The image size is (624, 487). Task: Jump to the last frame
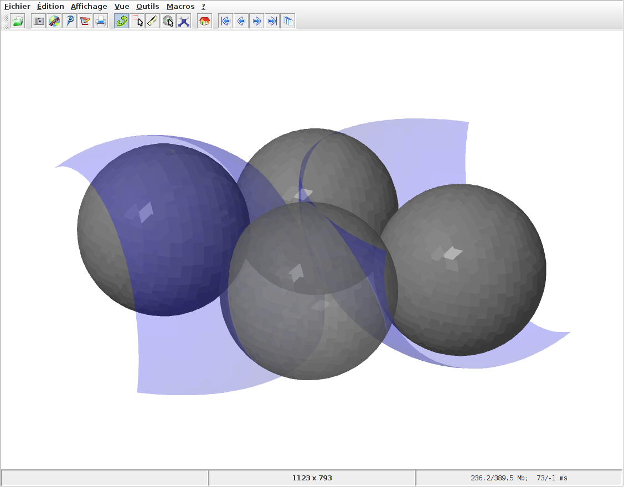272,22
